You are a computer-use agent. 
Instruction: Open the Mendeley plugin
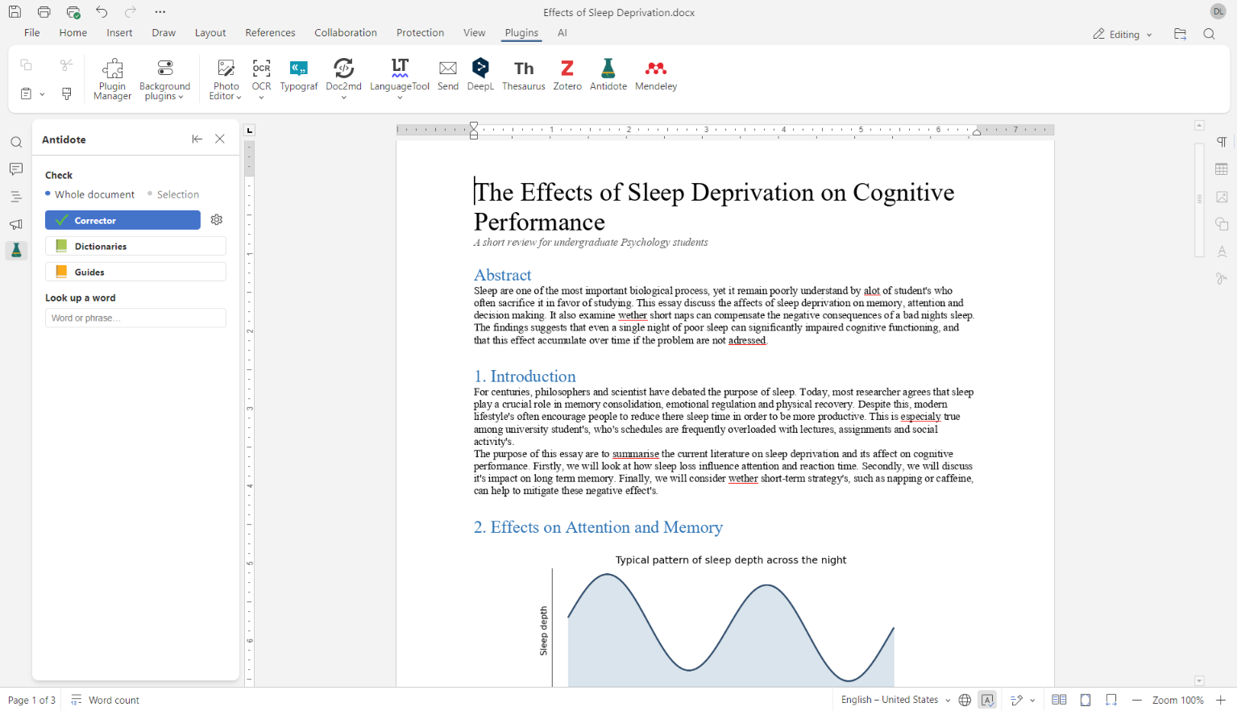click(656, 75)
